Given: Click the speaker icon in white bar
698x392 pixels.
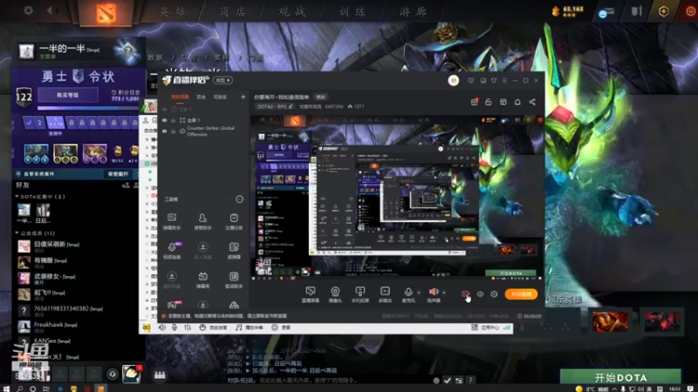Looking at the screenshot, I should tap(162, 328).
